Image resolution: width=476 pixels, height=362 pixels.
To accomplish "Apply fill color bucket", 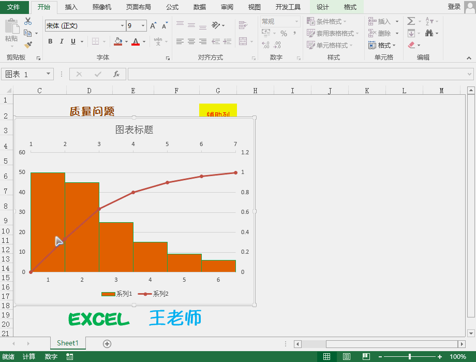I will point(118,41).
